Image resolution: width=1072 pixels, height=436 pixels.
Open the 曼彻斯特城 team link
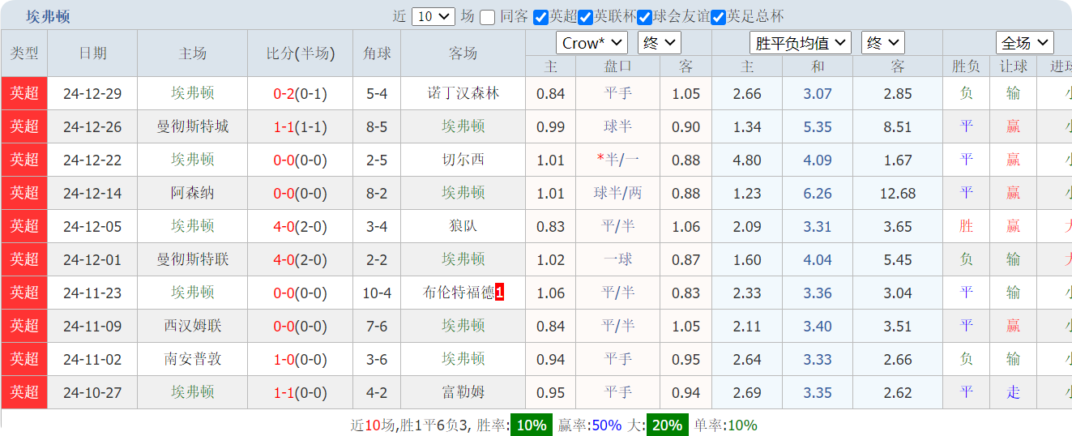pyautogui.click(x=193, y=126)
